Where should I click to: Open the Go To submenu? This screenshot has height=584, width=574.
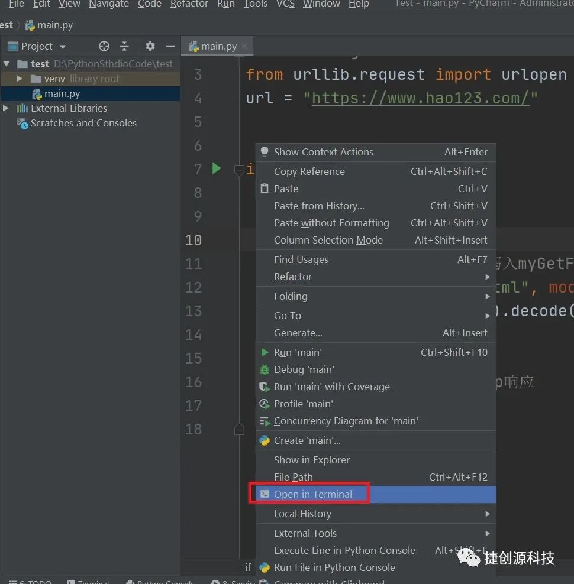[x=376, y=316]
